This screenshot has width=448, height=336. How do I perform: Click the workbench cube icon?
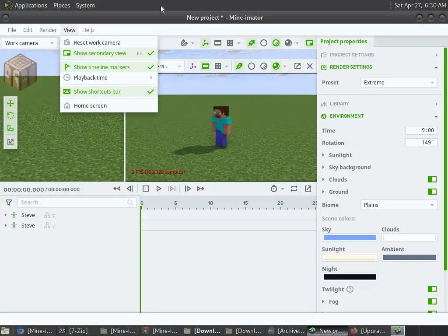click(20, 71)
